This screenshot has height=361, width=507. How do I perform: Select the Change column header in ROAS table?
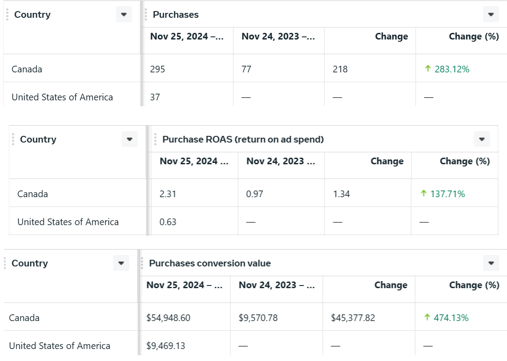click(x=387, y=161)
